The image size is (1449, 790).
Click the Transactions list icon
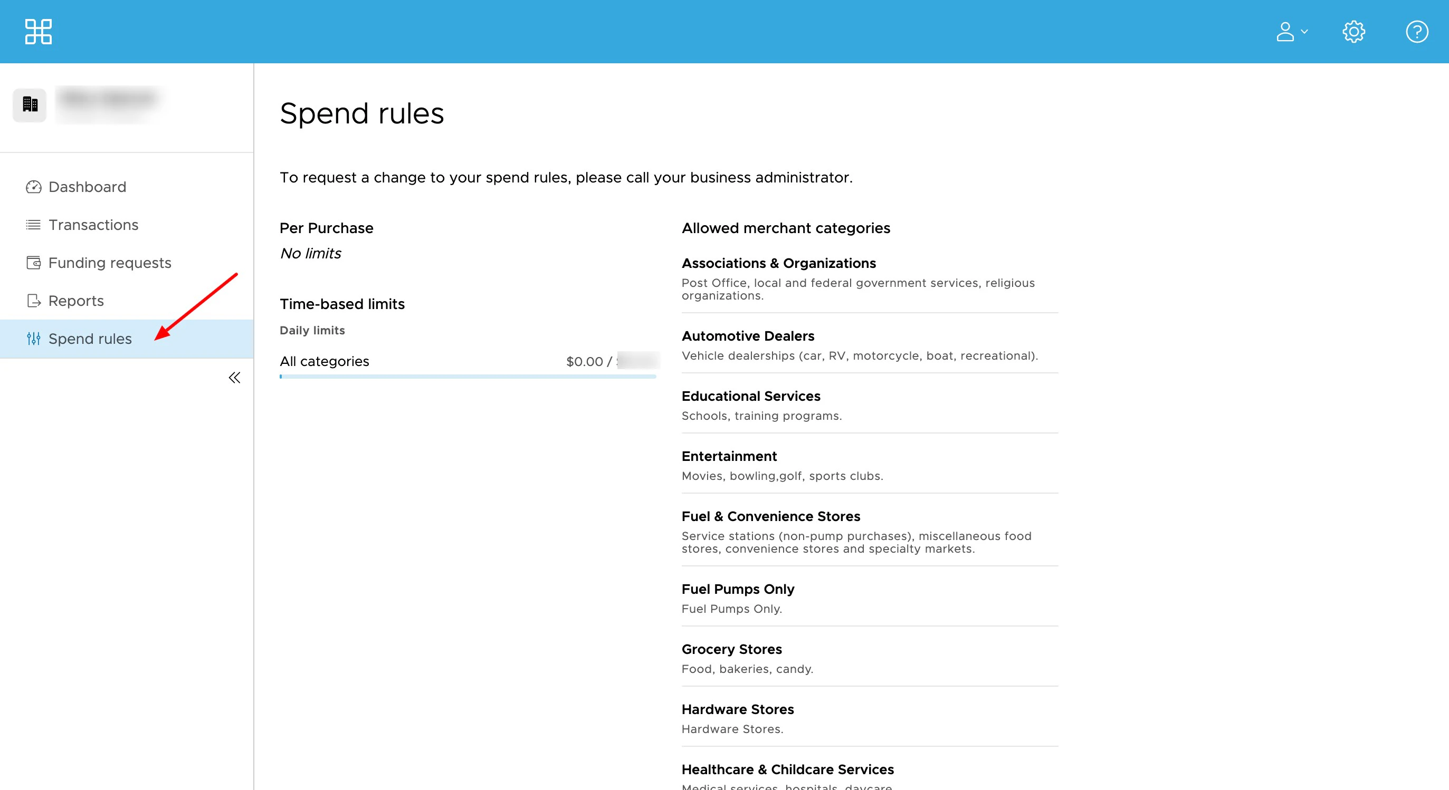coord(33,225)
